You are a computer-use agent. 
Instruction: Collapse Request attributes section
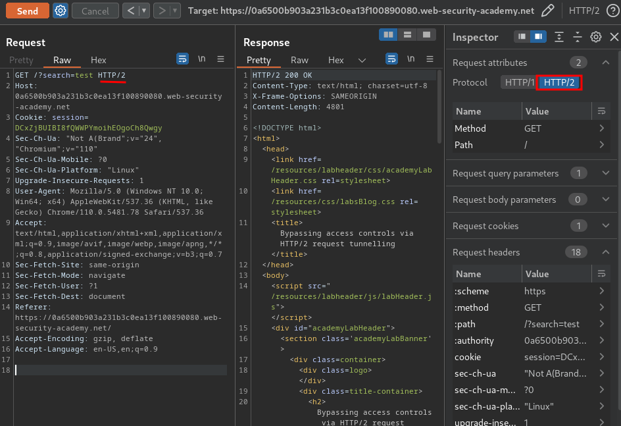click(606, 62)
